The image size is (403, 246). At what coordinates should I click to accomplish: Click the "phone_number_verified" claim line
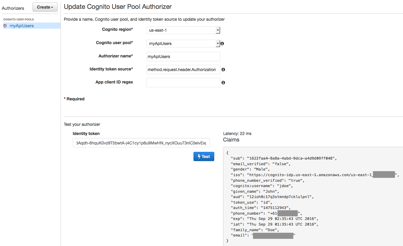point(268,180)
